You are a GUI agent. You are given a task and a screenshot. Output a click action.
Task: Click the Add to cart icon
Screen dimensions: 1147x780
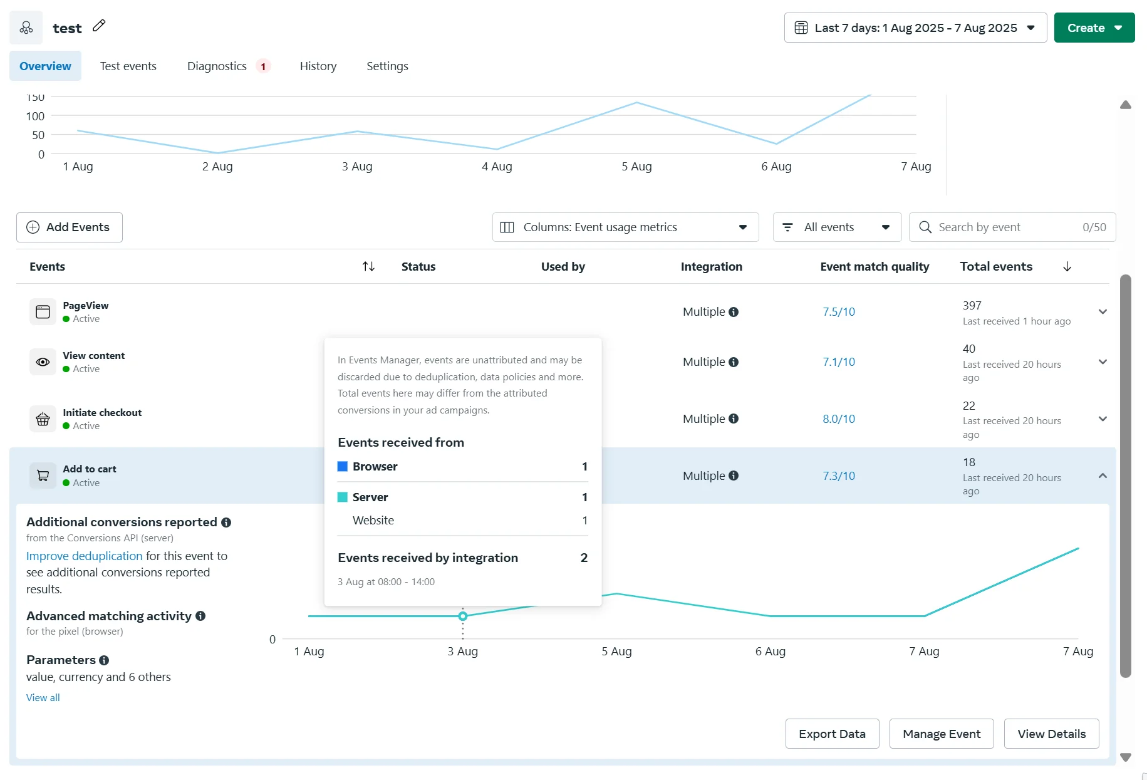tap(43, 476)
